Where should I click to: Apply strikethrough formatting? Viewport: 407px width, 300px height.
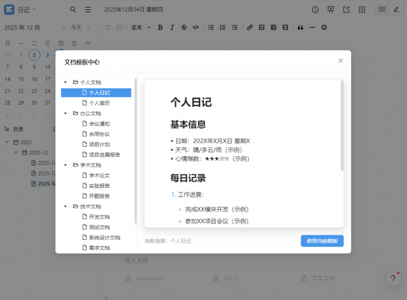click(184, 27)
